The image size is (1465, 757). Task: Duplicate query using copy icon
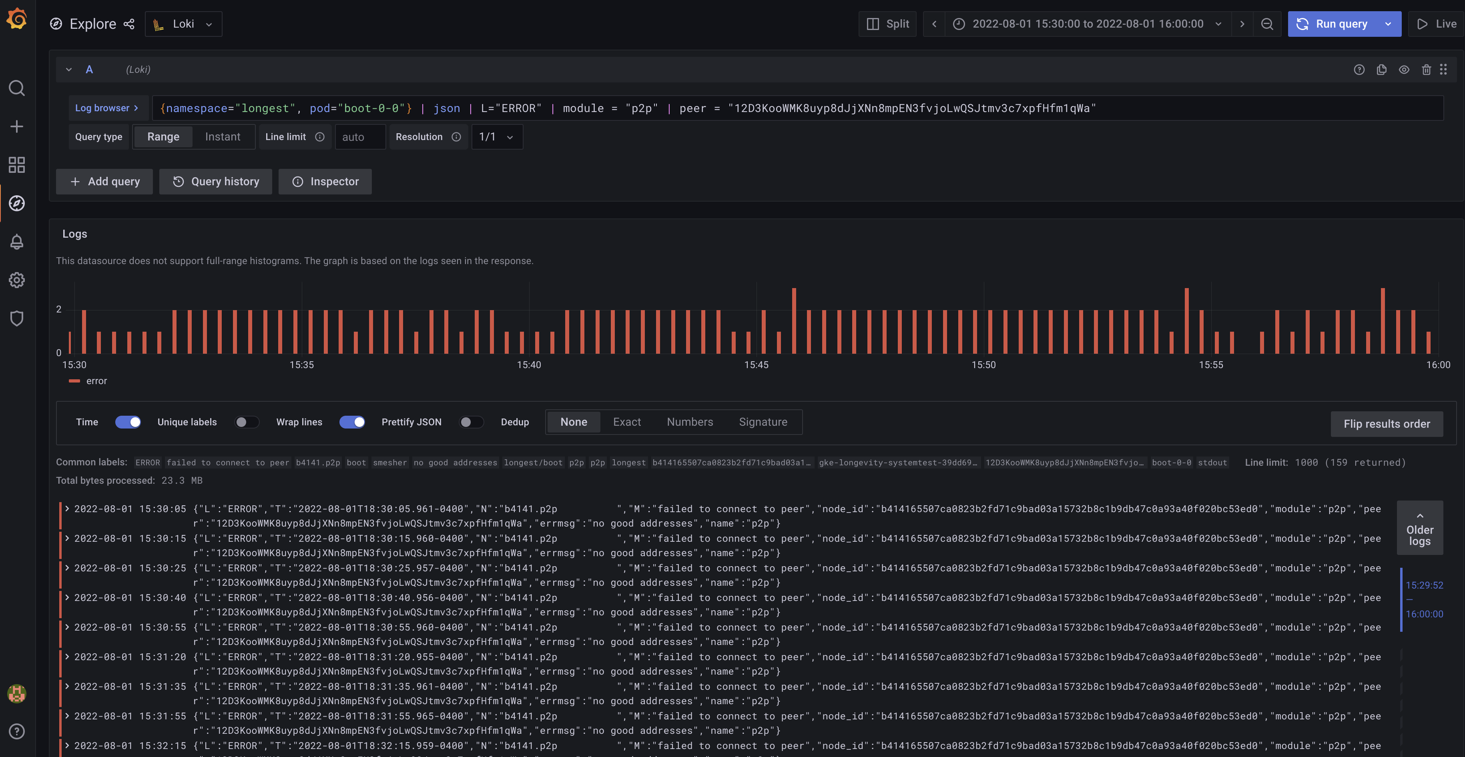tap(1381, 70)
